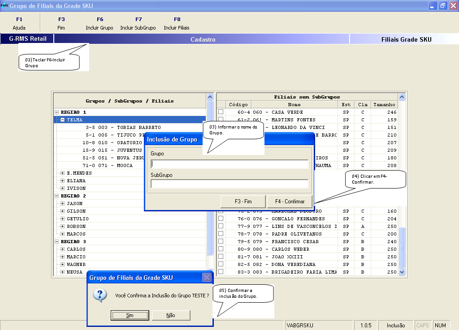459x330 pixels.
Task: Expand the JASON subgroup node
Action: pos(62,203)
